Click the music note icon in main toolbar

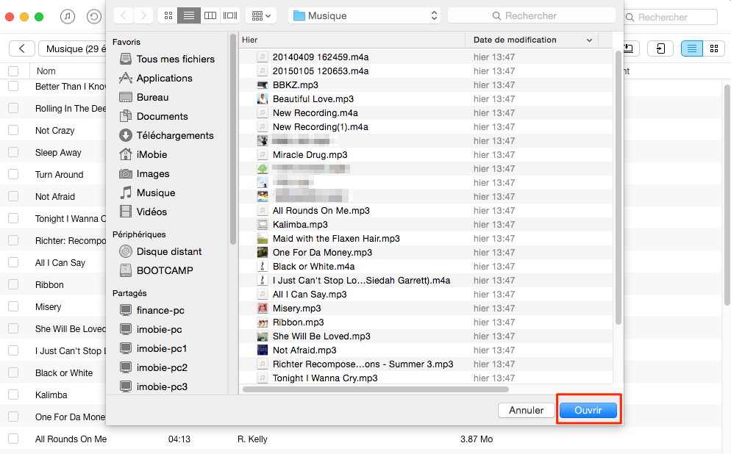coord(68,17)
